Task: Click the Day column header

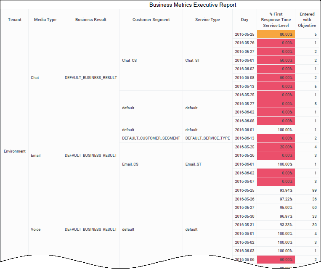Action: 244,20
